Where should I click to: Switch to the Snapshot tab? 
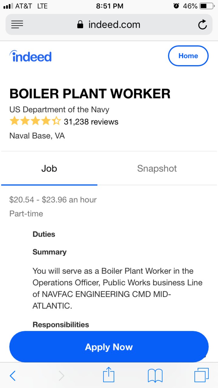click(x=157, y=168)
